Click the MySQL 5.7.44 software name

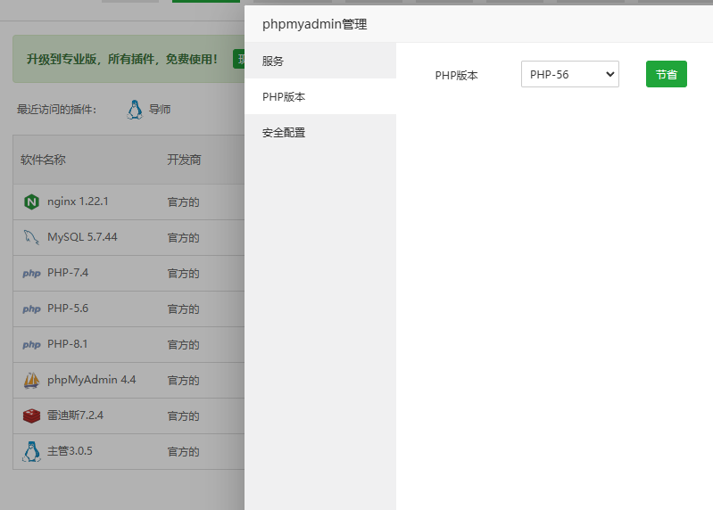pyautogui.click(x=82, y=237)
